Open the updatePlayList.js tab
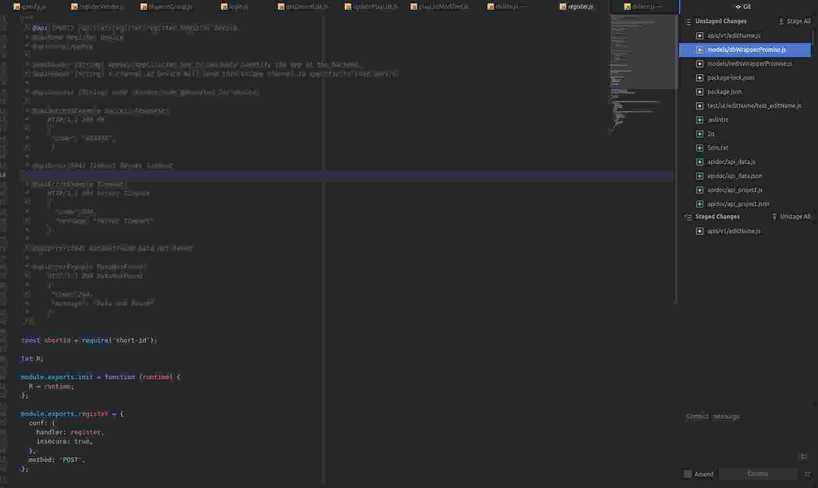The height and width of the screenshot is (488, 818). pos(371,7)
